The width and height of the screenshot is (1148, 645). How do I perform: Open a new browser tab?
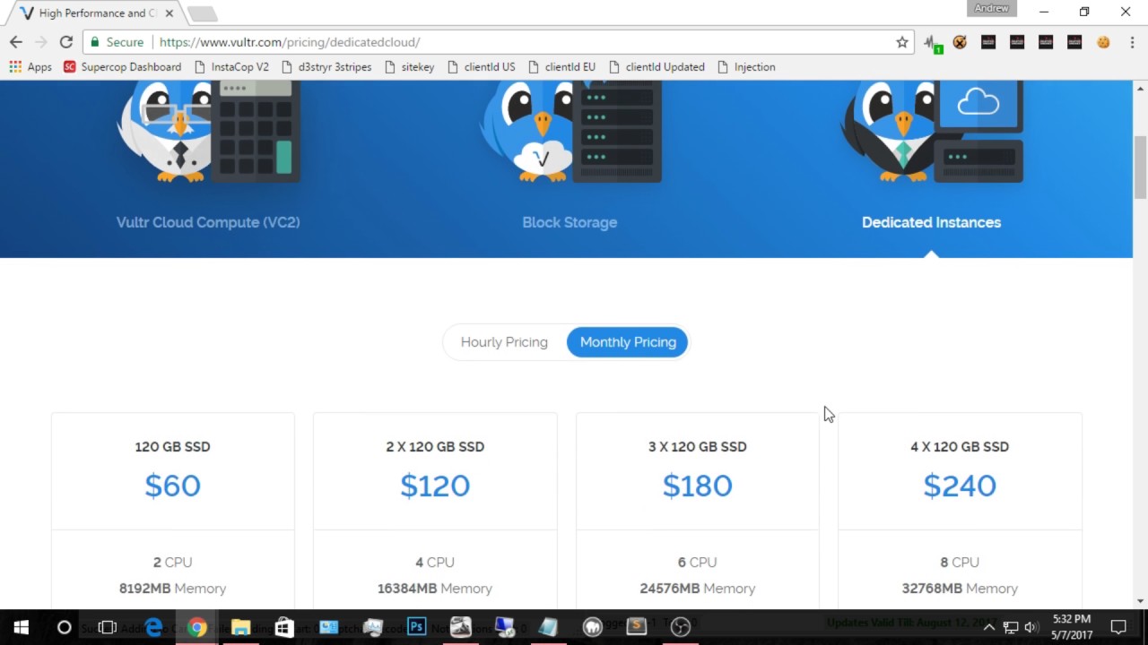coord(202,13)
